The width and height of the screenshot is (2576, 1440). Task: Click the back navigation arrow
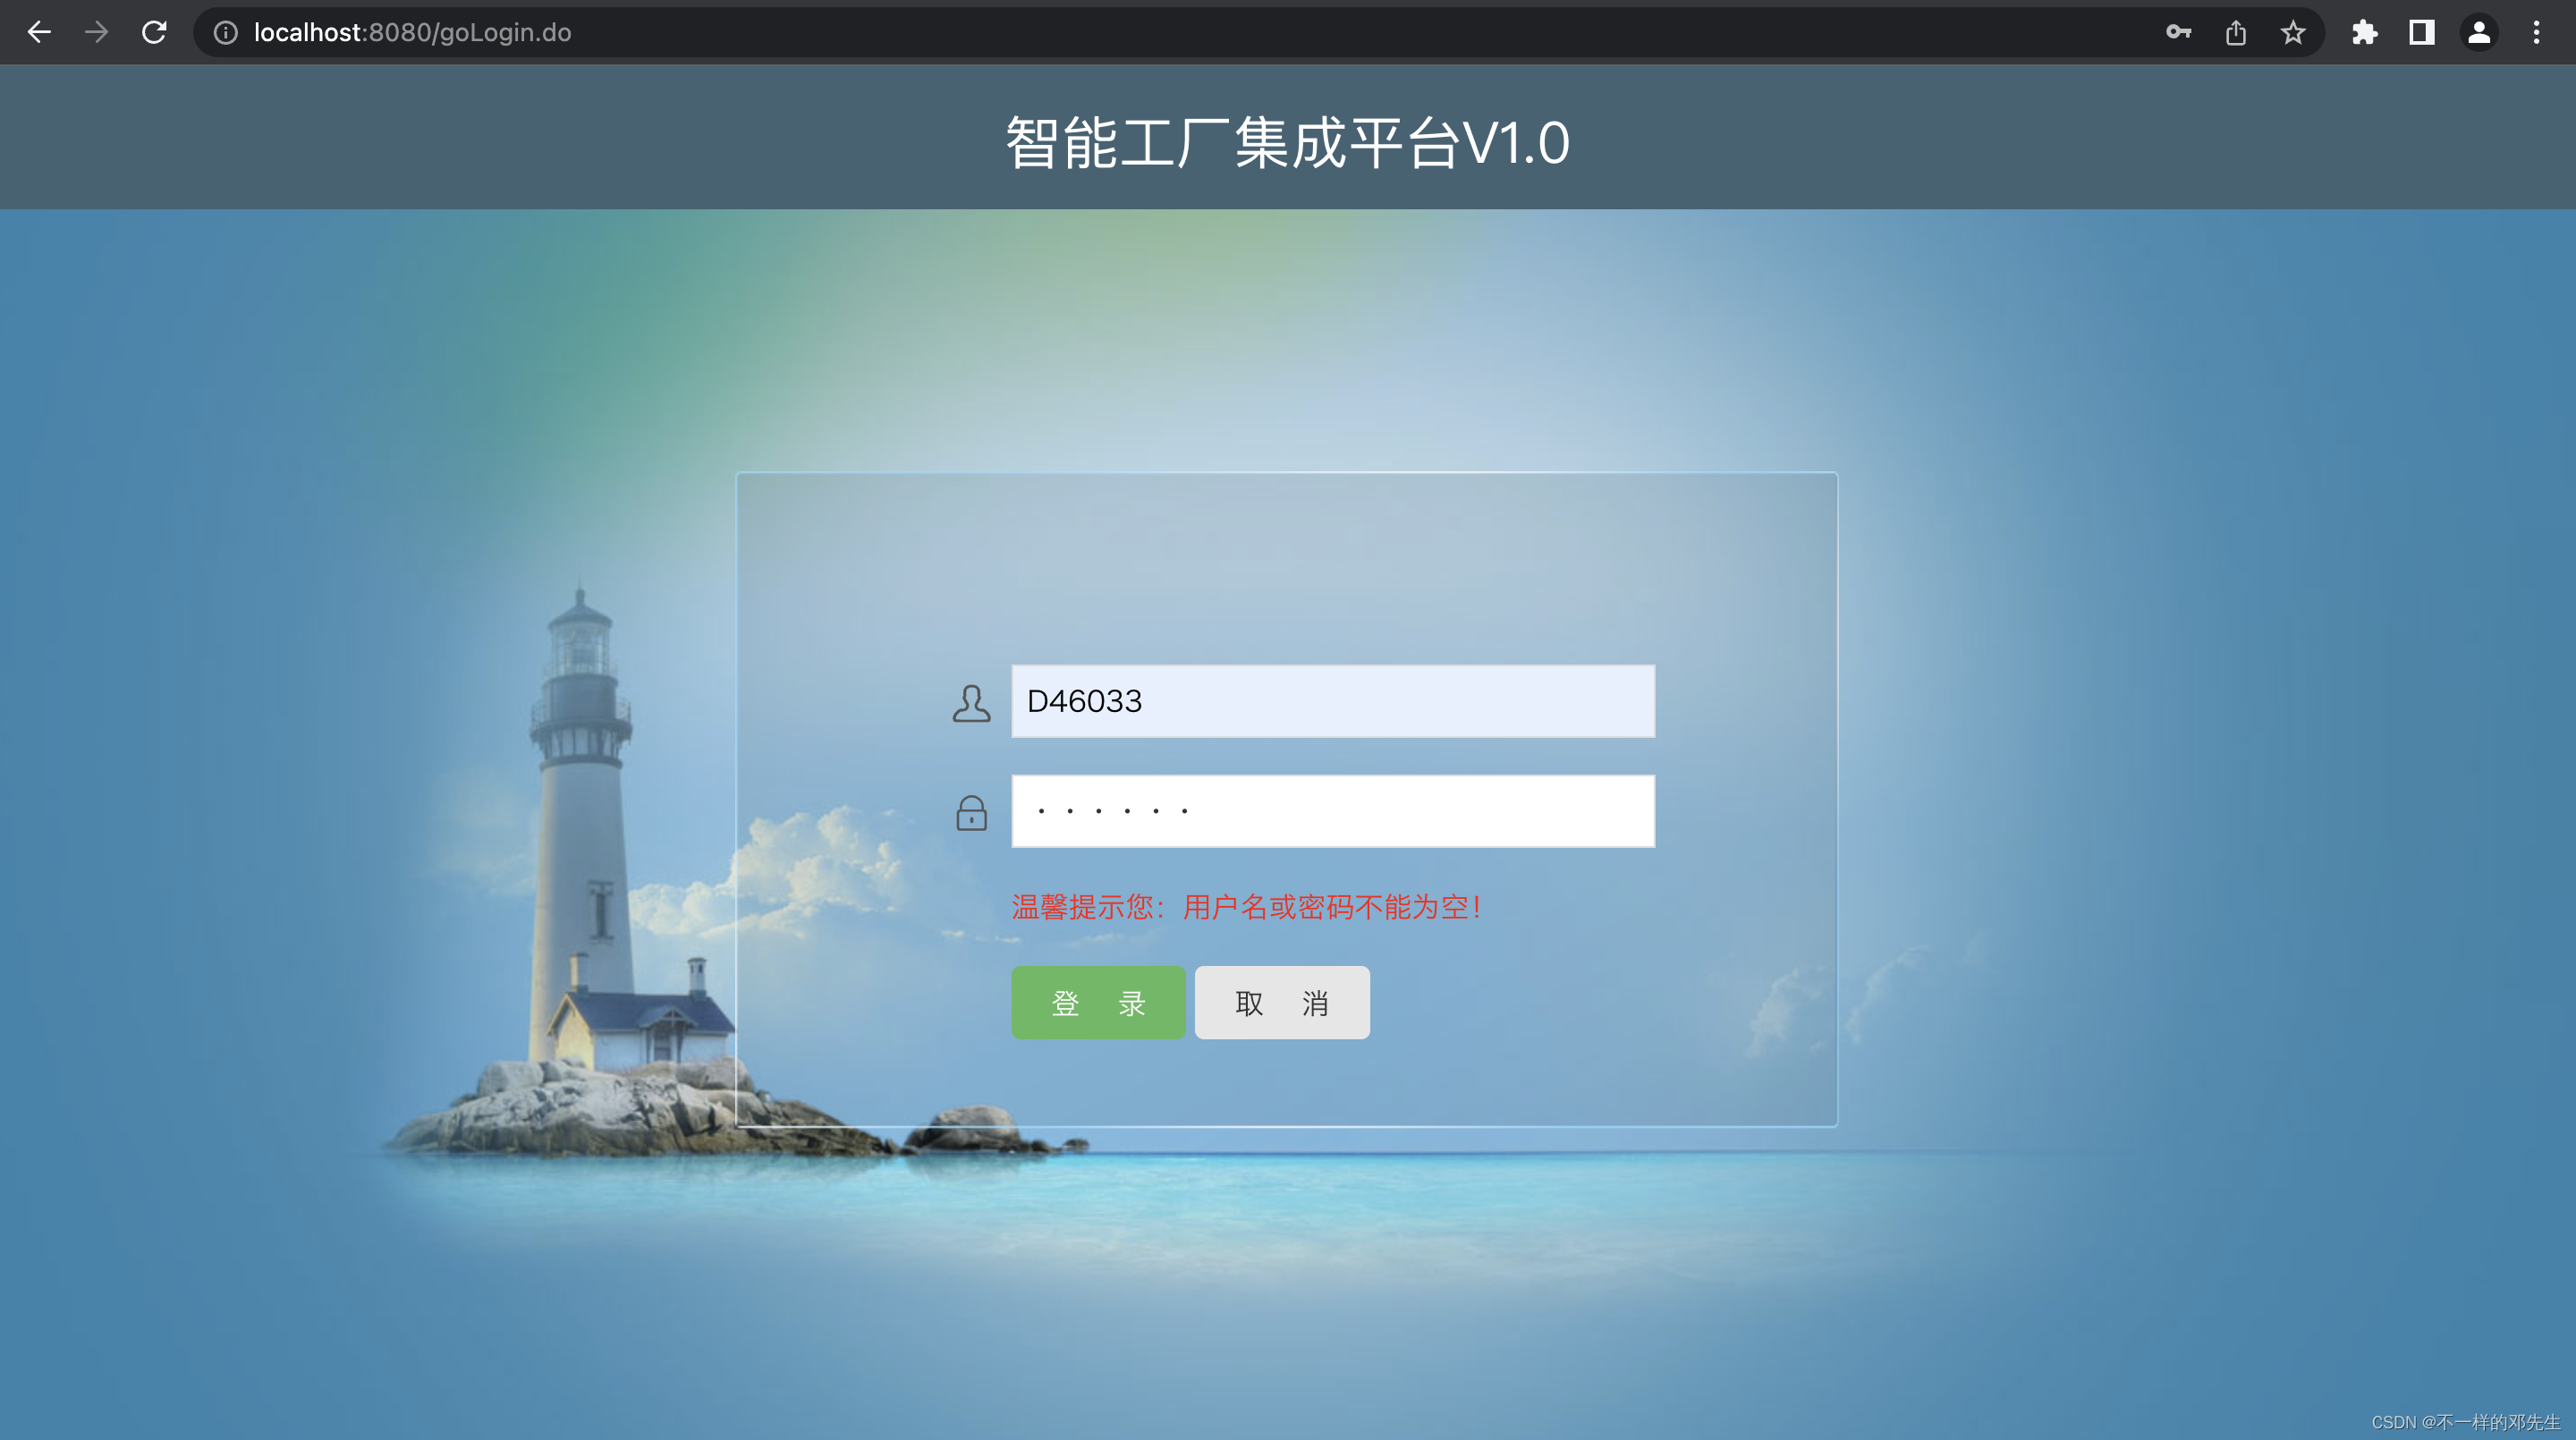click(39, 32)
